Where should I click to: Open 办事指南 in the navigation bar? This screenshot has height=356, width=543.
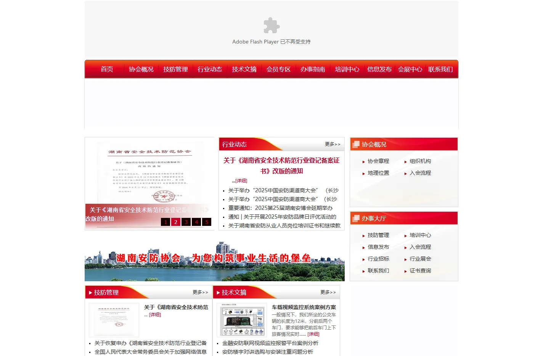click(x=313, y=69)
